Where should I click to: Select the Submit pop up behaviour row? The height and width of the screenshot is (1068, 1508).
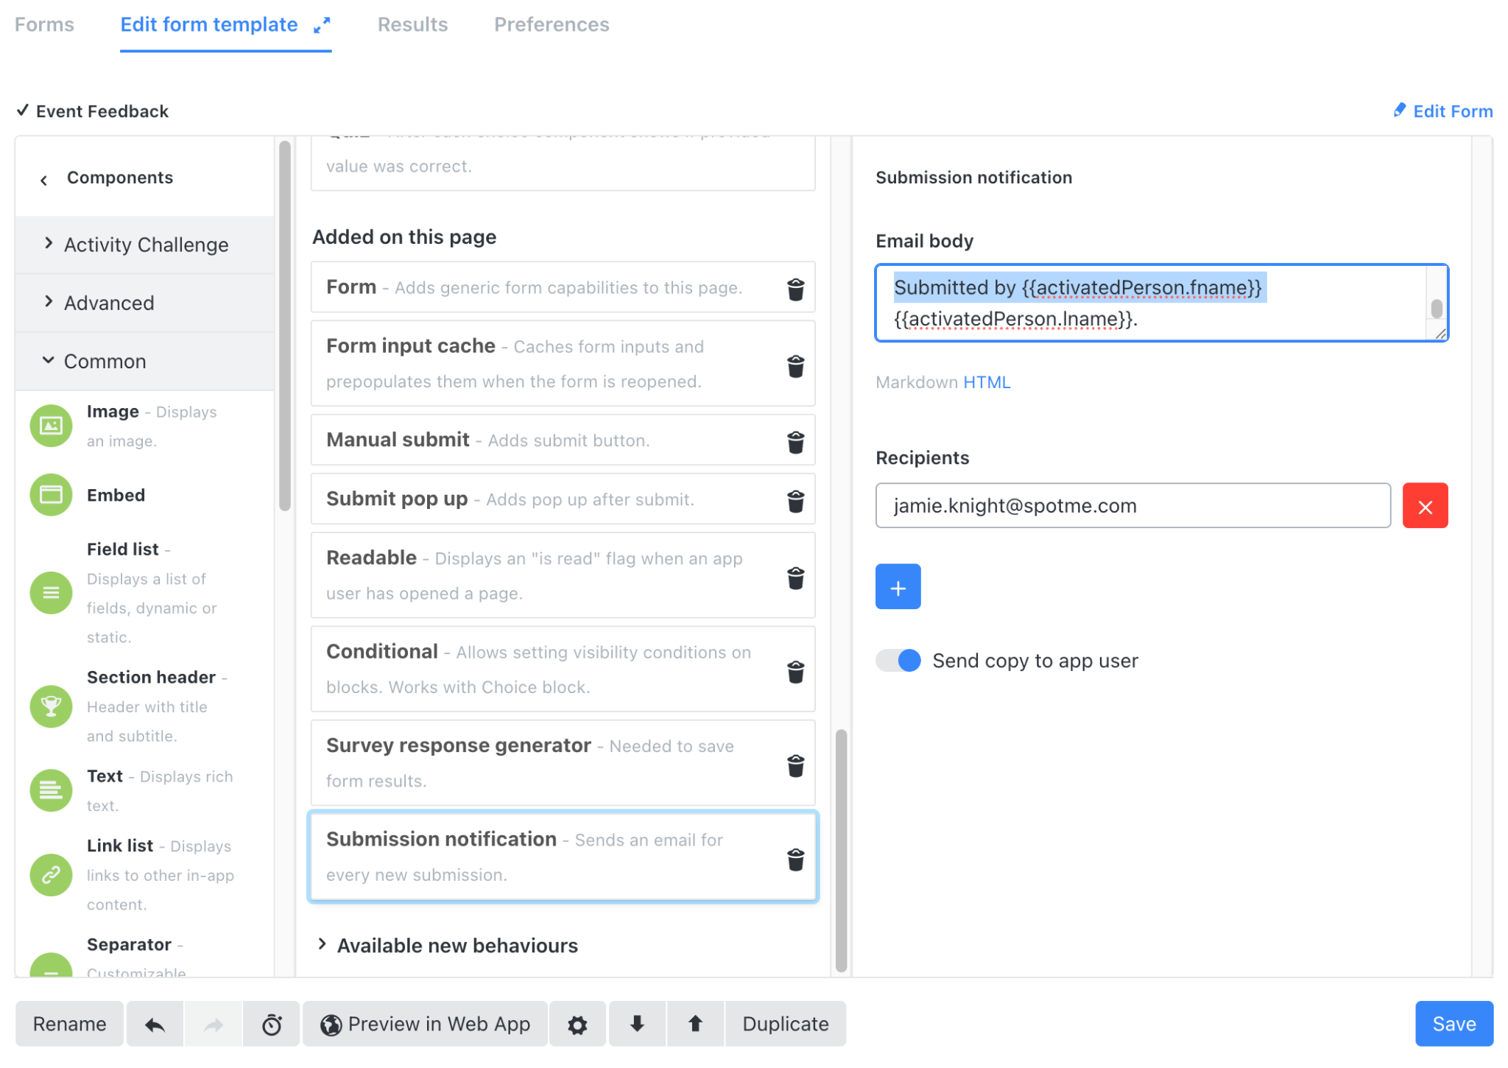563,499
